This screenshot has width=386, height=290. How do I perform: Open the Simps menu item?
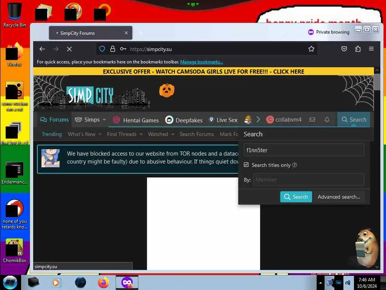tap(87, 120)
